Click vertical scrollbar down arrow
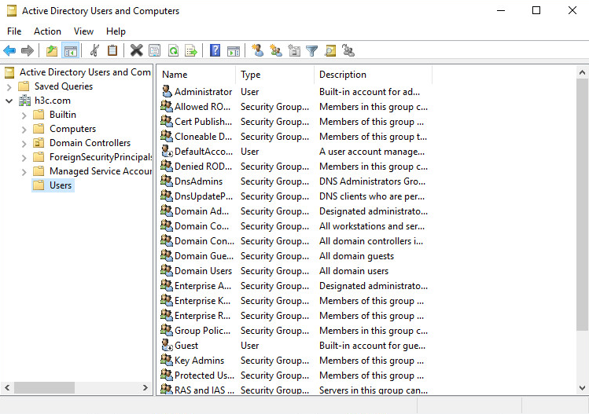This screenshot has width=589, height=414. pyautogui.click(x=582, y=388)
